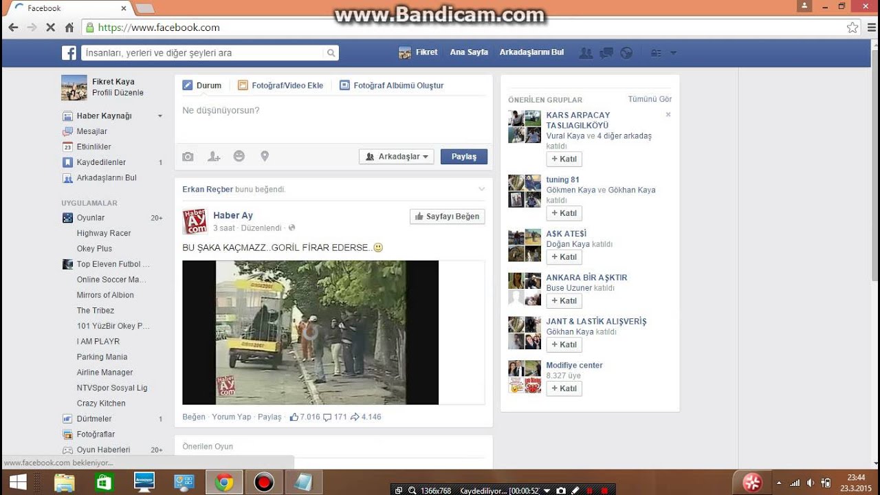
Task: Click Sayfayı Beğen button
Action: point(447,217)
